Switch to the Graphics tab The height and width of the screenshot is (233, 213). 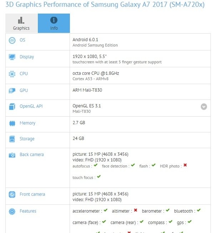point(21,23)
